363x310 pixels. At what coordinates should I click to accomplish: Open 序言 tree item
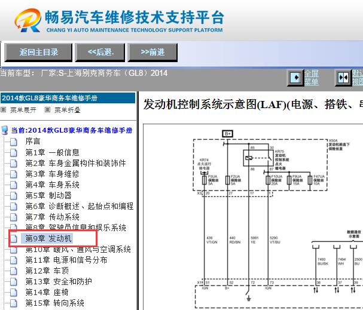(33, 141)
